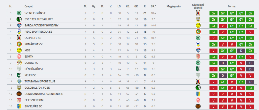Click first green GY form badge for Szent István

213,13
